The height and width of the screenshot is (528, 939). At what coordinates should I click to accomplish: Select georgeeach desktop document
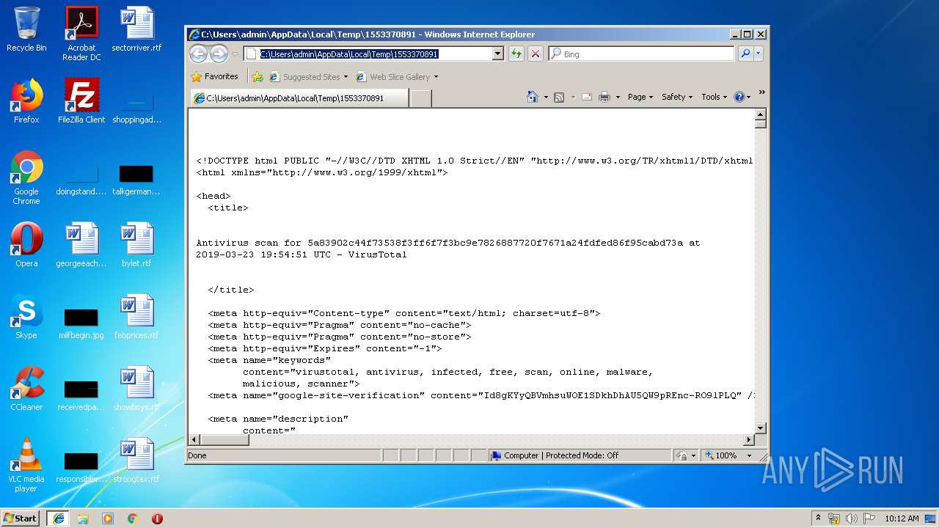(81, 245)
